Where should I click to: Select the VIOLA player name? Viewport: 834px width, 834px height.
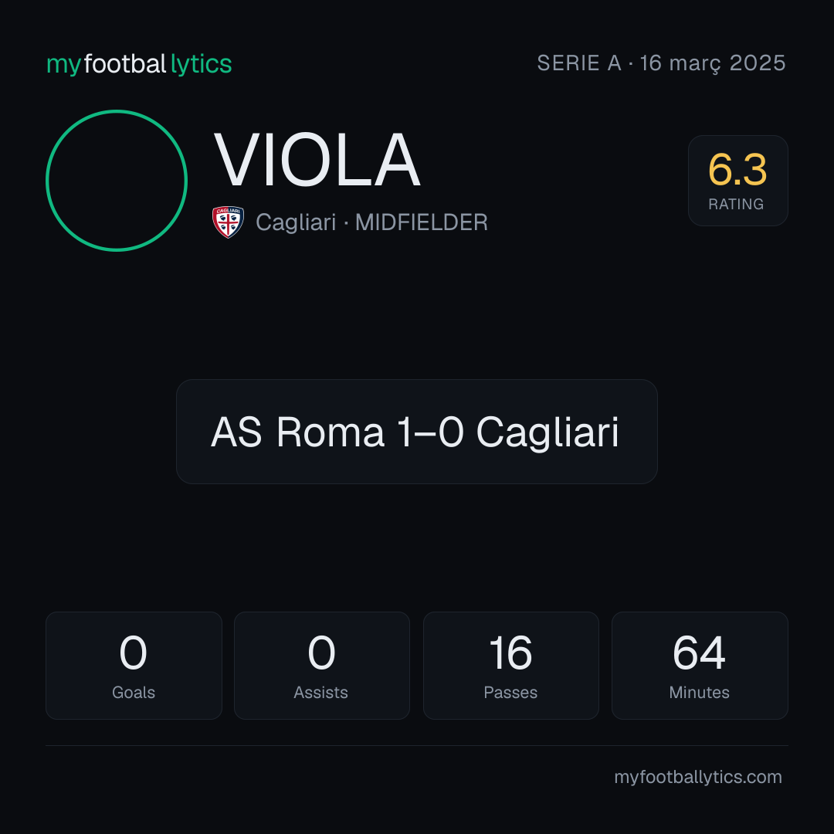317,160
